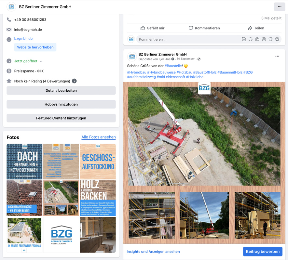Click the Gefällt mir thumbs-up button

(x=152, y=28)
